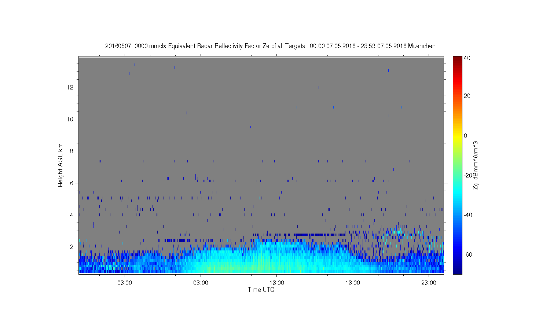Click the '03:00' time tick label
The width and height of the screenshot is (550, 330).
tap(125, 283)
